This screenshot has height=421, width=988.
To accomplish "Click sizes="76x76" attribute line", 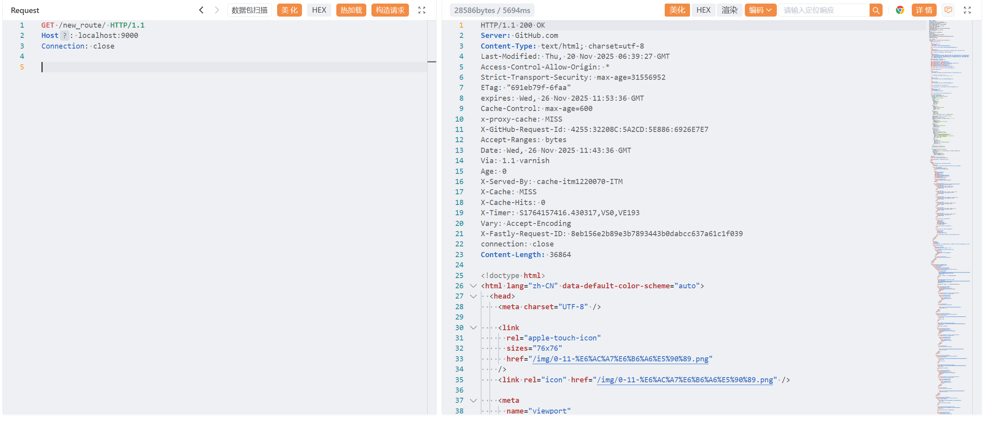I will pos(534,348).
